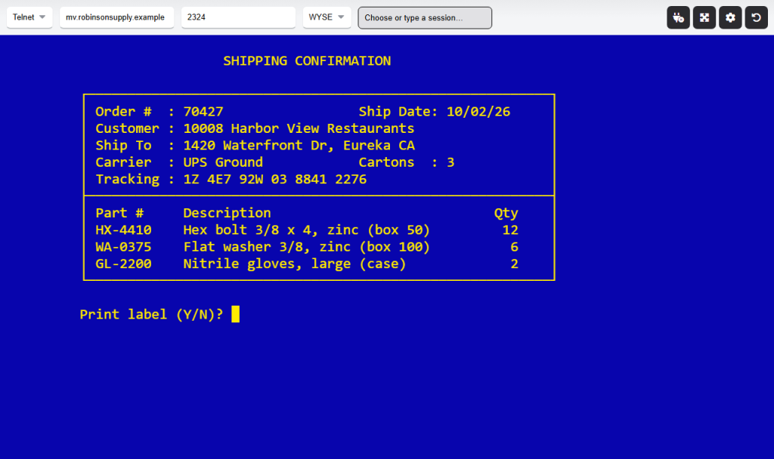The image size is (774, 459).
Task: Click the cursor after Print label (Y/N)?
Action: [x=236, y=314]
